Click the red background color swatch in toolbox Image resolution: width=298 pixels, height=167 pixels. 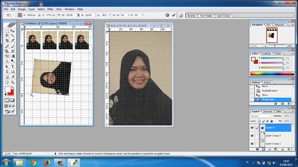[x=11, y=93]
